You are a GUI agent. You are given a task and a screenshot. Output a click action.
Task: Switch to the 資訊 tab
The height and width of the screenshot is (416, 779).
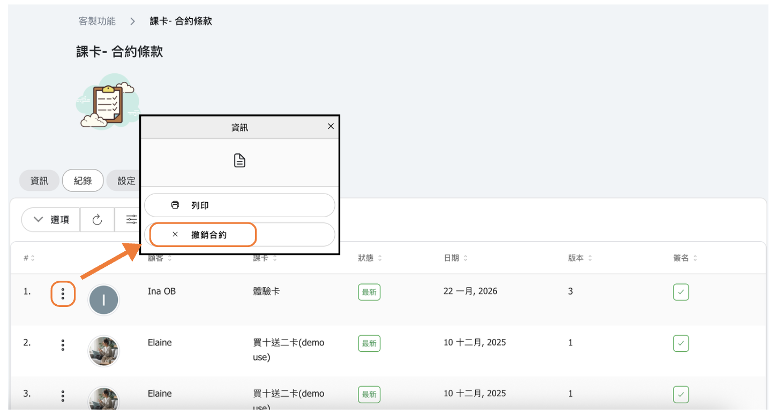39,181
